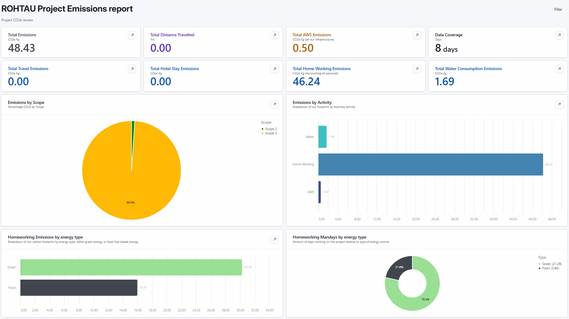The width and height of the screenshot is (569, 319).
Task: Click the Filter button
Action: pos(558,9)
